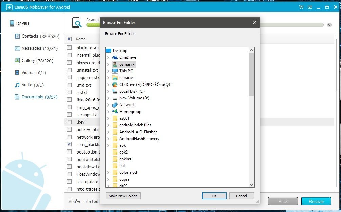Expand the This PC tree node
Image resolution: width=341 pixels, height=212 pixels.
point(108,71)
